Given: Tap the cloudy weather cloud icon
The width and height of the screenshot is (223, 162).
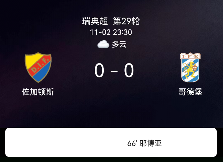Looking at the screenshot, I should point(103,44).
